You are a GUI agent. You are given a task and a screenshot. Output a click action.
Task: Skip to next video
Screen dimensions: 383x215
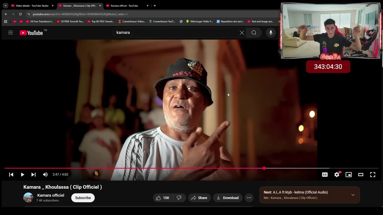(x=34, y=175)
